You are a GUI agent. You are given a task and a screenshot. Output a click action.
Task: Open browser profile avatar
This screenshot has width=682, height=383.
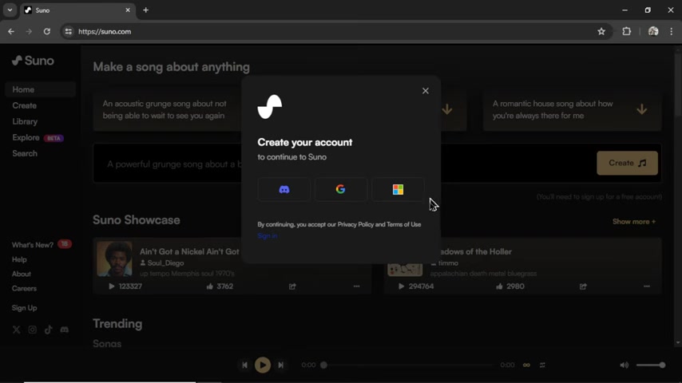tap(653, 31)
